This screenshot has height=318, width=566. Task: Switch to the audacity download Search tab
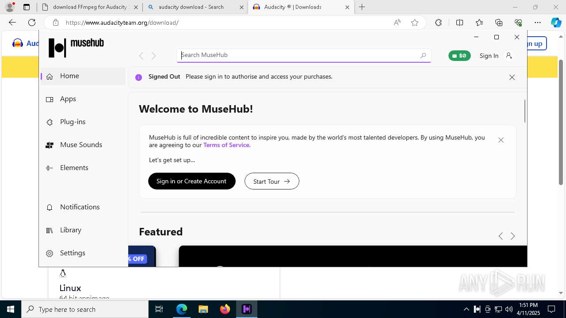point(195,7)
